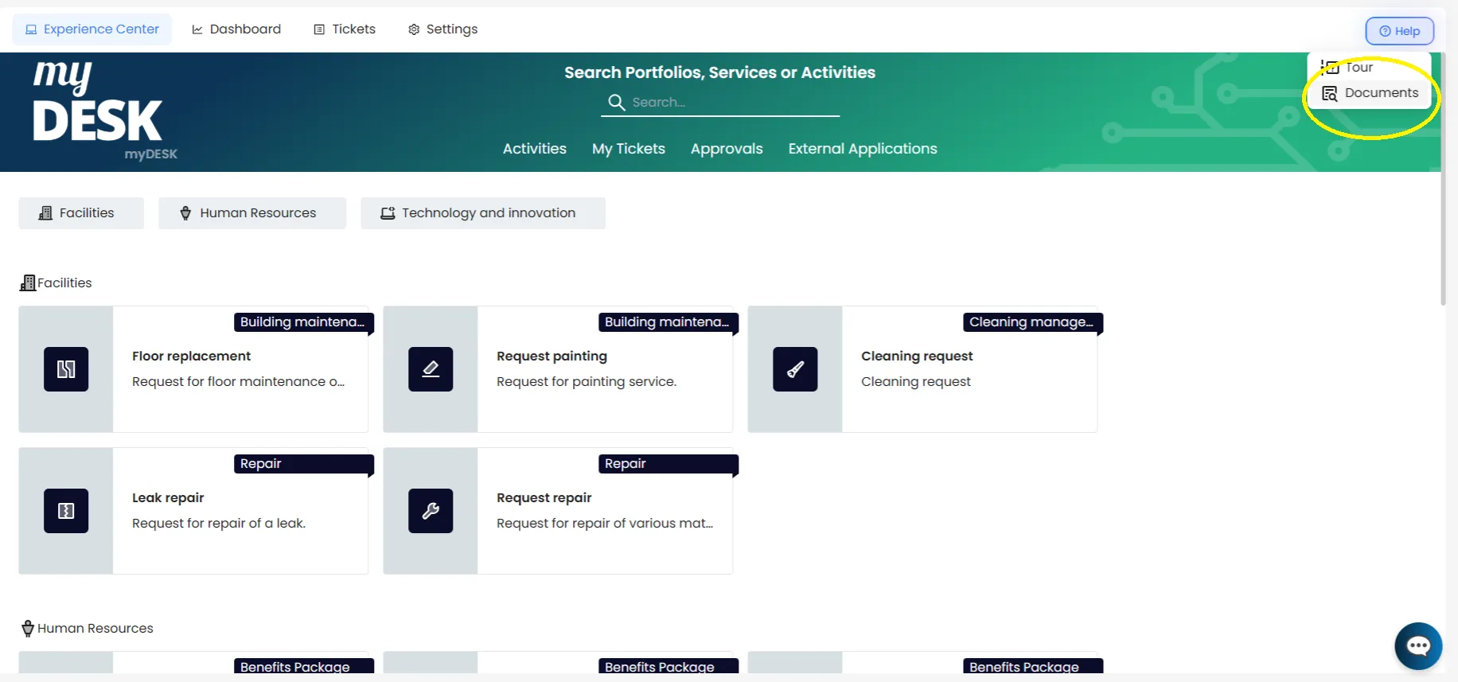Click the myDESK logo

[x=103, y=110]
